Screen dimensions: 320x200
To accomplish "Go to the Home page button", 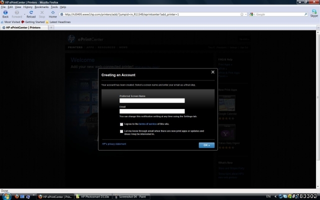I will 52,14.
